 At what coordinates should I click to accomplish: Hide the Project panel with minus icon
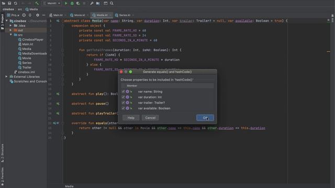[43, 15]
